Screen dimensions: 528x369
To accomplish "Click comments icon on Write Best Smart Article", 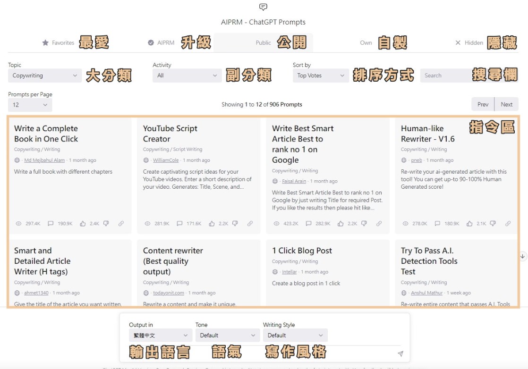I will [308, 224].
